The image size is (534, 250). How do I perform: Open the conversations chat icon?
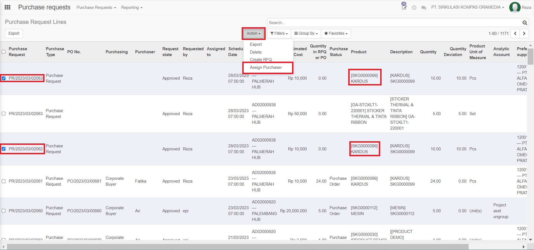(424, 8)
